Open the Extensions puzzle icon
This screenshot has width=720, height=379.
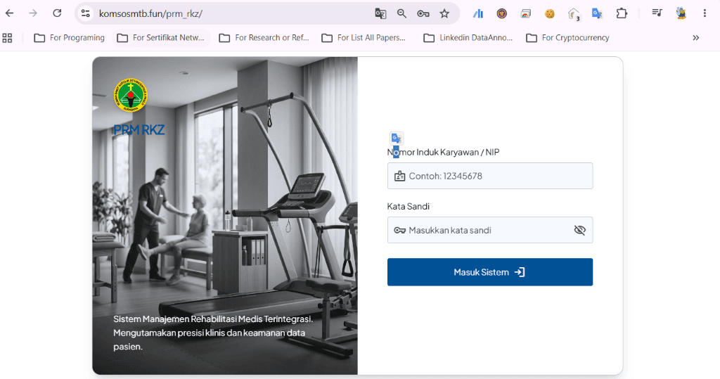[622, 13]
